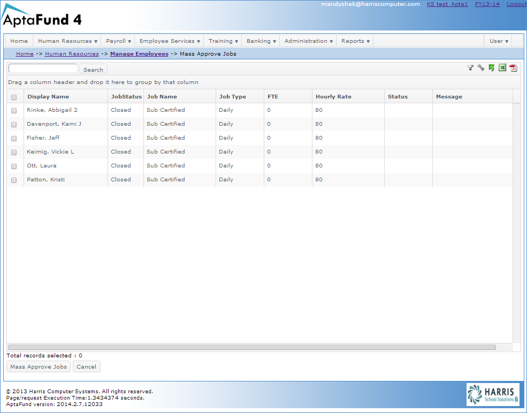Focus the search text field
Viewport: 527px width, 413px height.
pyautogui.click(x=43, y=68)
